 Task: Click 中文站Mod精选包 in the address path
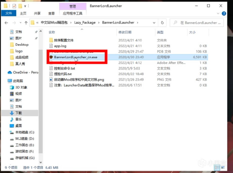[x=54, y=22]
